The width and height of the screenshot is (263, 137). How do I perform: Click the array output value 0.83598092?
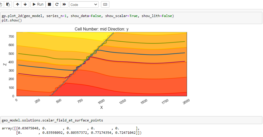tap(52, 133)
